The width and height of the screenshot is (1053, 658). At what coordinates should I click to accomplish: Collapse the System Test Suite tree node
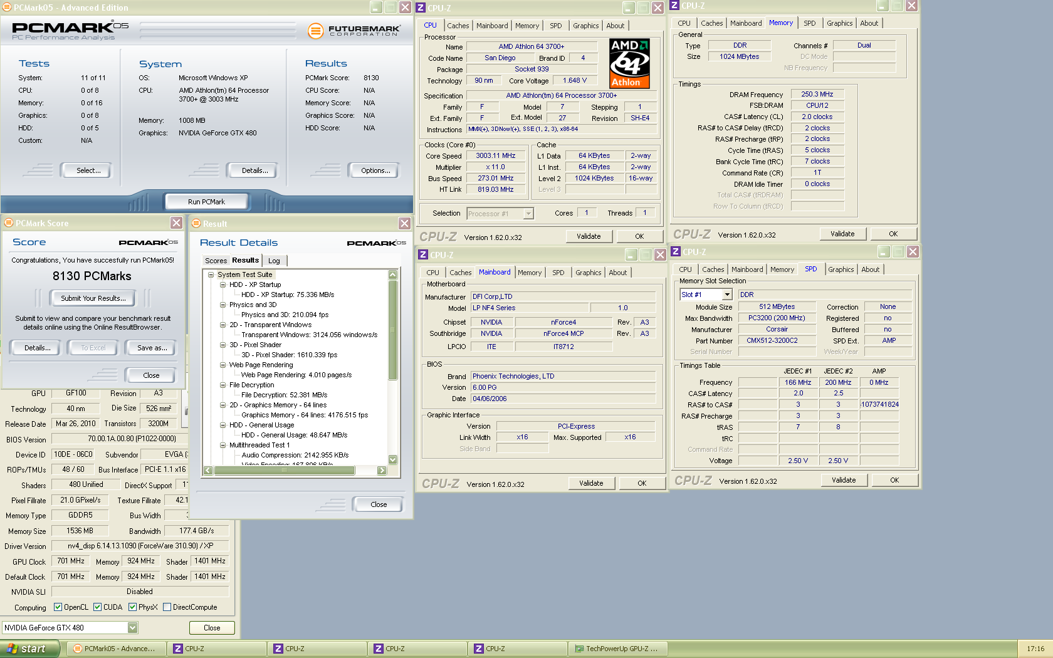(211, 274)
